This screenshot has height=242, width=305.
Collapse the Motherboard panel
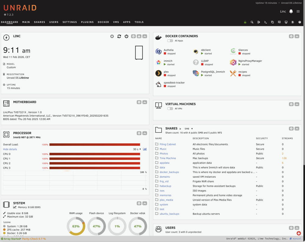(145, 102)
